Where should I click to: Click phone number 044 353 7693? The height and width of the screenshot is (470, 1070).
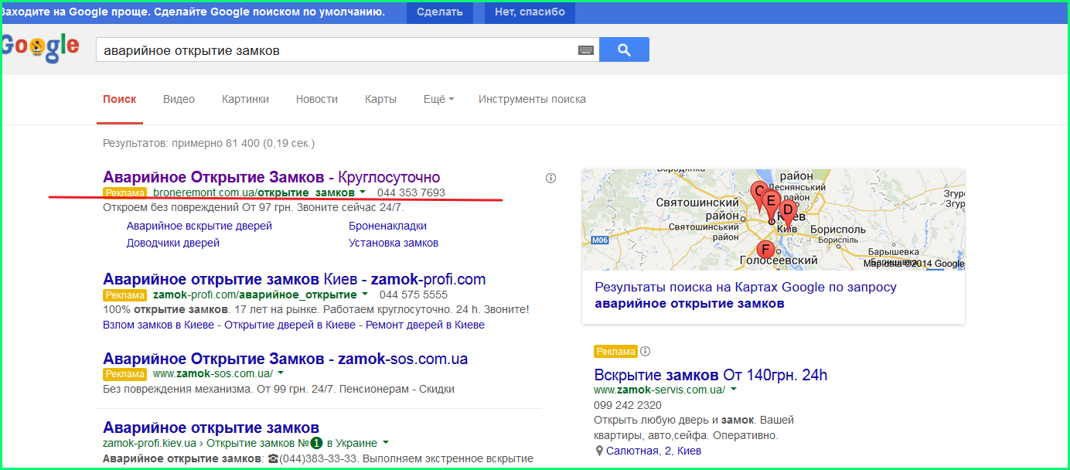(x=411, y=192)
